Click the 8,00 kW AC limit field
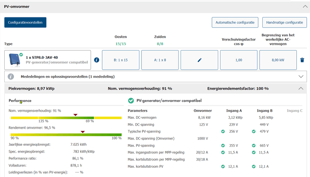 pos(278,60)
